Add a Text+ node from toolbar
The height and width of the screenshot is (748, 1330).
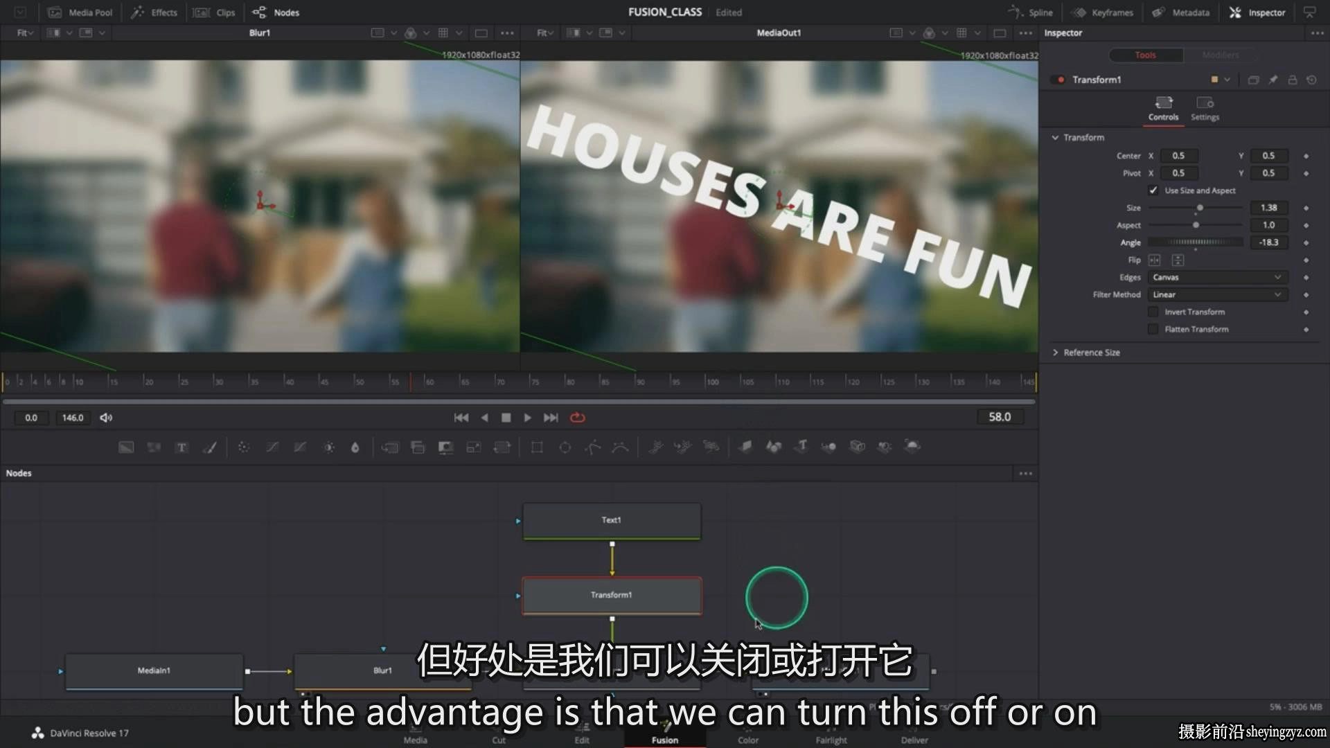point(182,447)
